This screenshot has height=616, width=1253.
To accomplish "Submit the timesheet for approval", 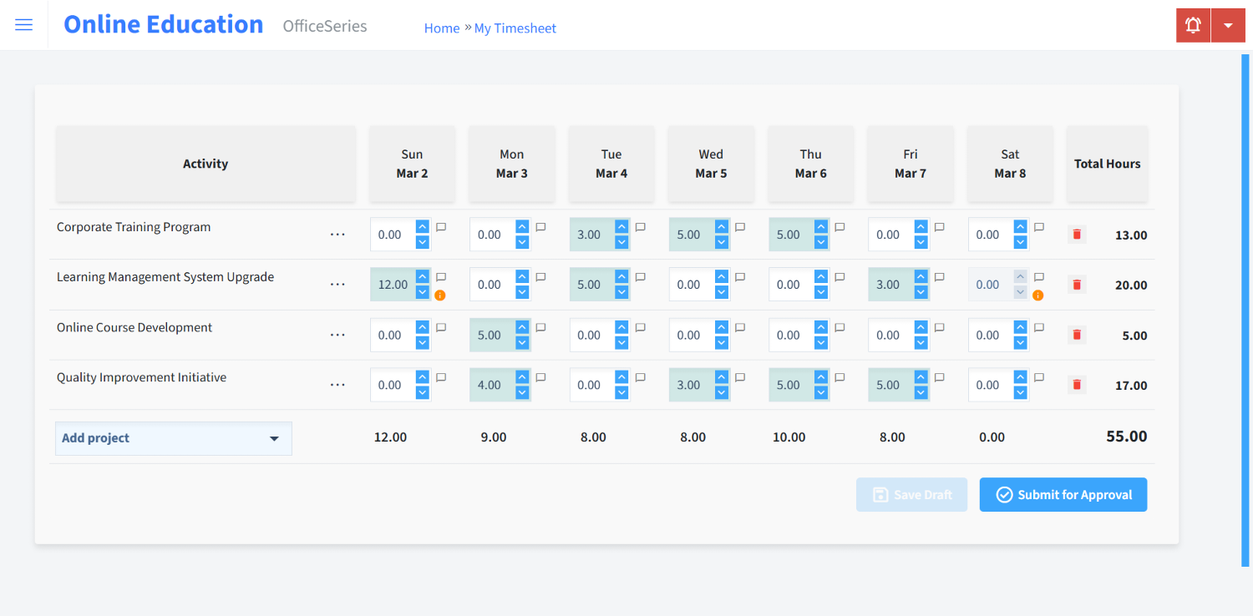I will pyautogui.click(x=1063, y=494).
